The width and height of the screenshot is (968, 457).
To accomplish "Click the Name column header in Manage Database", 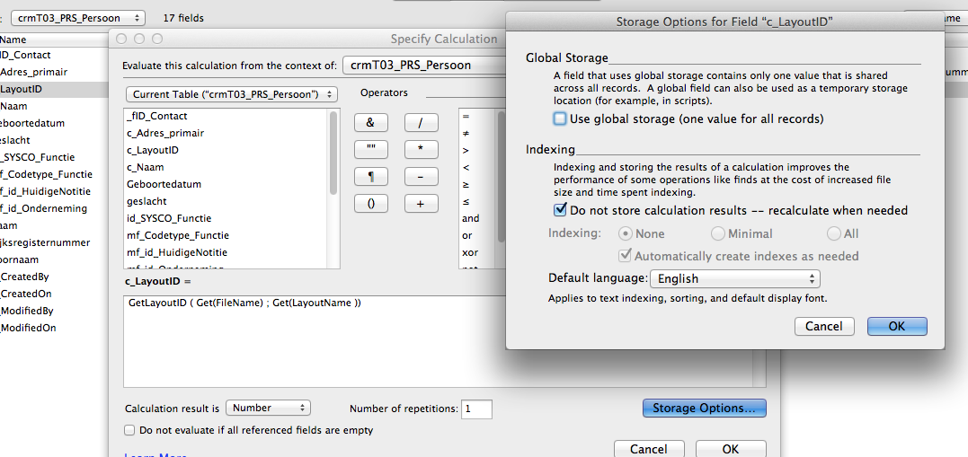I will [54, 40].
